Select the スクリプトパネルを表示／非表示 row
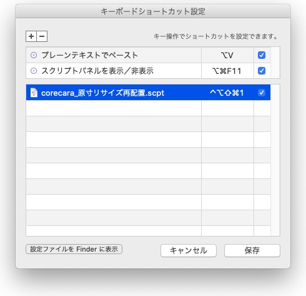 coord(148,71)
